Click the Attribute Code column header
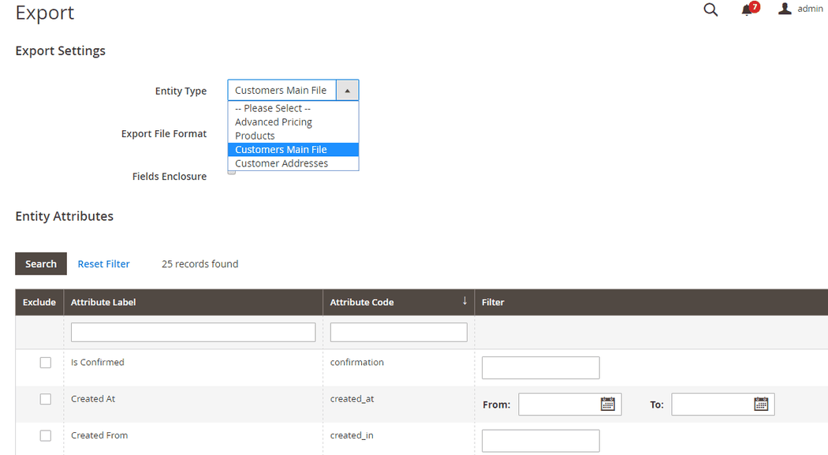828x455 pixels. tap(398, 302)
